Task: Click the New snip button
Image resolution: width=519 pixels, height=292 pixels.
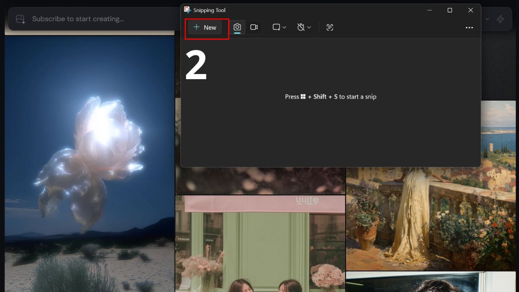Action: 205,27
